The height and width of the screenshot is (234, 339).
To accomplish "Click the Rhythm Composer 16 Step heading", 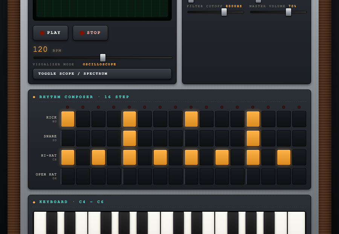I will [x=84, y=97].
